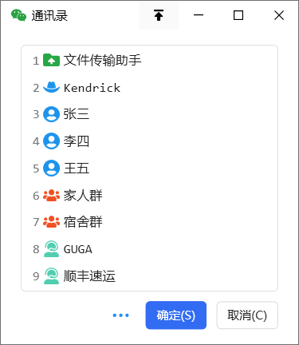Image resolution: width=299 pixels, height=345 pixels.
Task: Maximize the 通讯录 window
Action: 238,15
